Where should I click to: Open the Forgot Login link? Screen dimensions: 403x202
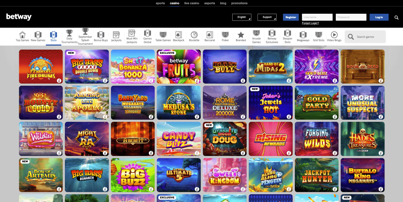(310, 23)
